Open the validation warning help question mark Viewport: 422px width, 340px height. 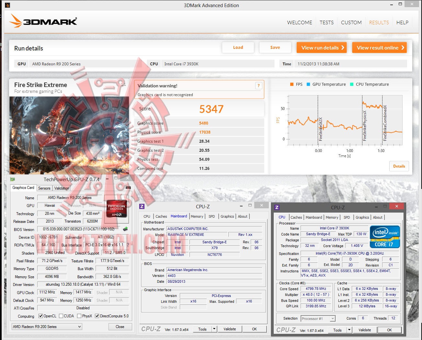[258, 86]
